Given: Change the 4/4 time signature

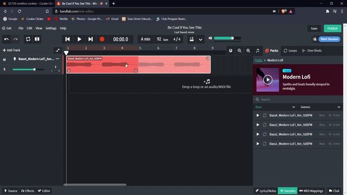Looking at the screenshot, I should tap(177, 39).
